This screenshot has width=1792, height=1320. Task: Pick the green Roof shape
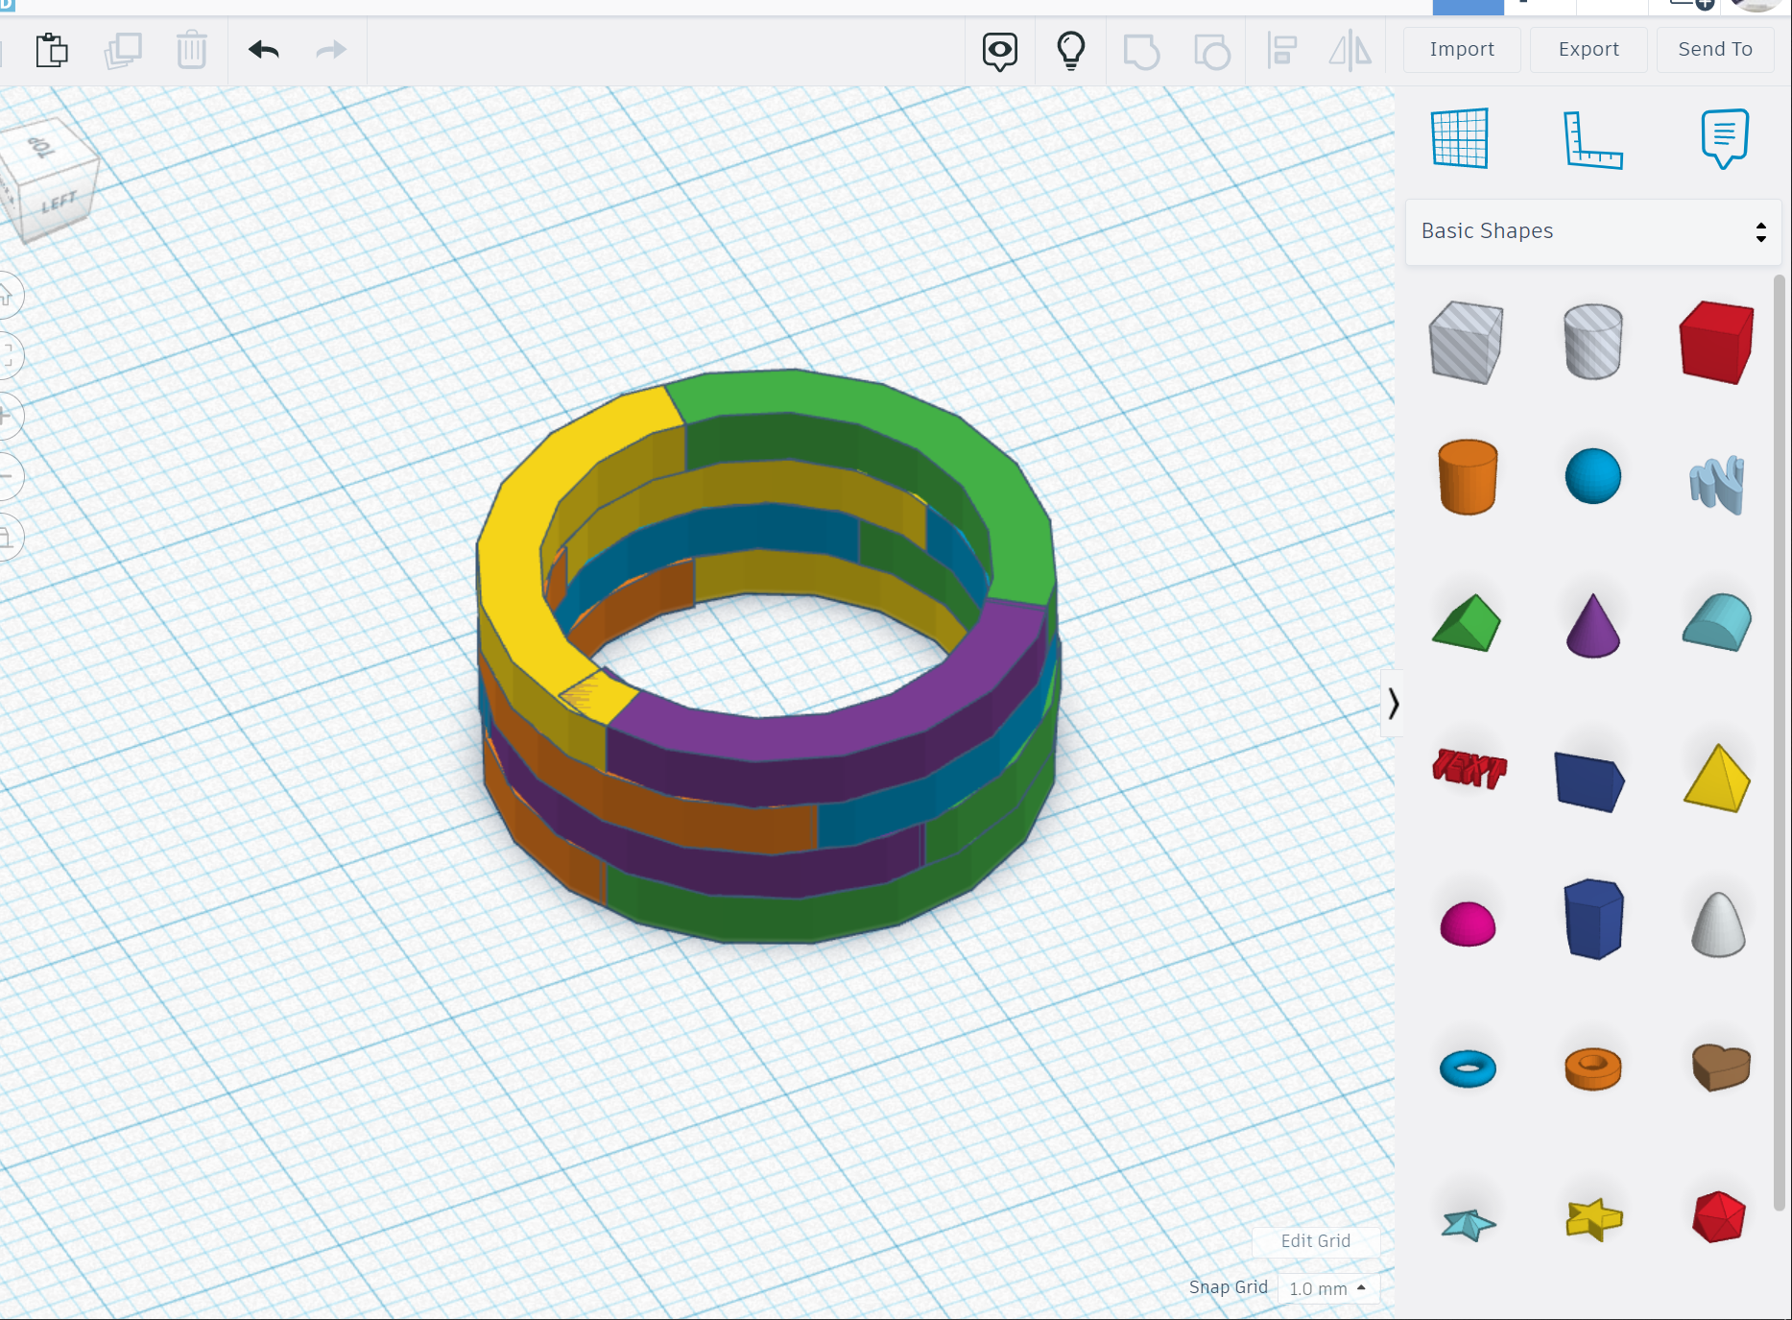[x=1466, y=623]
